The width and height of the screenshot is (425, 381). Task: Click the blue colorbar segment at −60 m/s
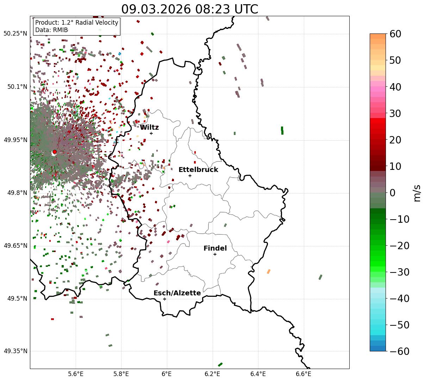pos(378,348)
